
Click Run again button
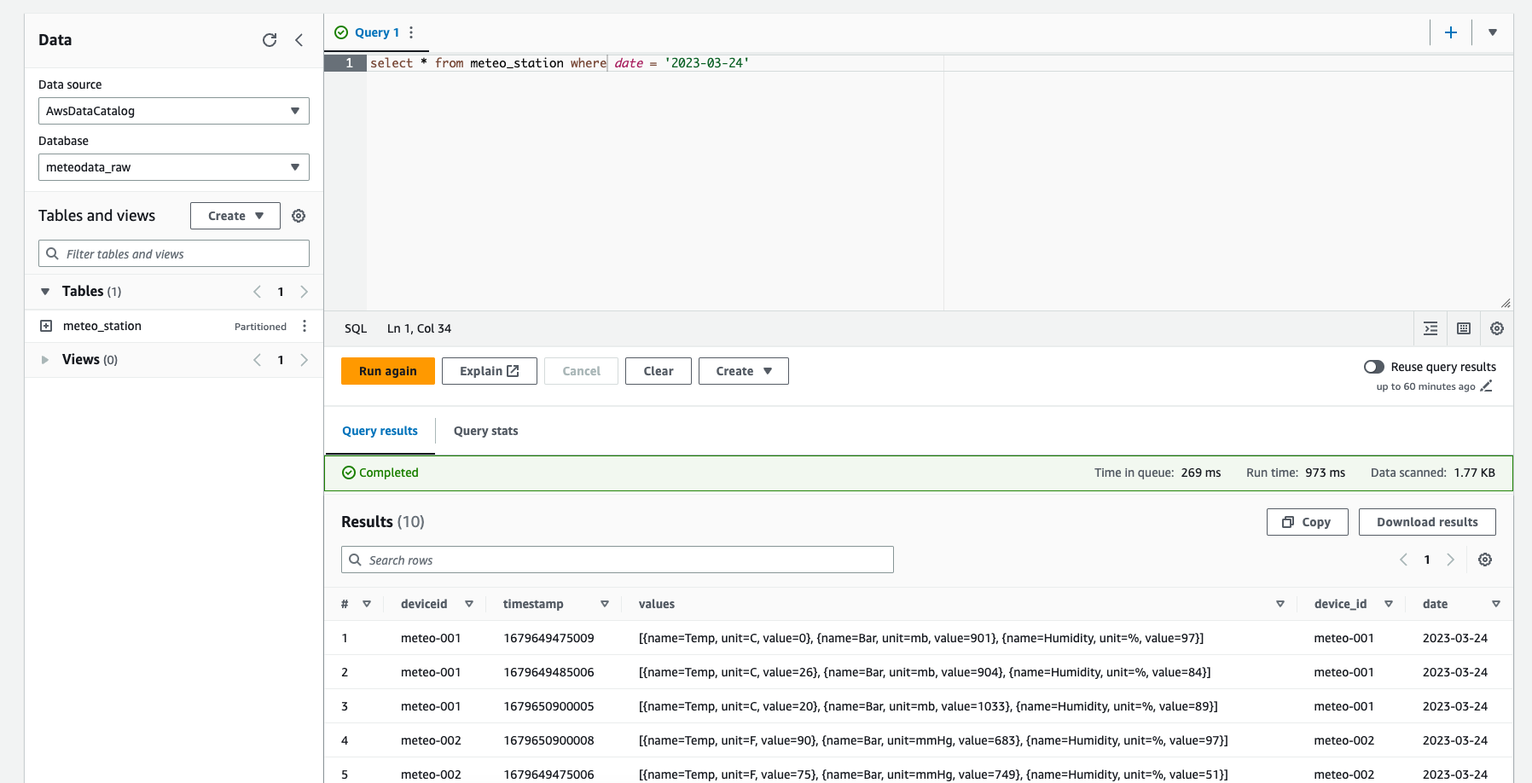pyautogui.click(x=388, y=371)
